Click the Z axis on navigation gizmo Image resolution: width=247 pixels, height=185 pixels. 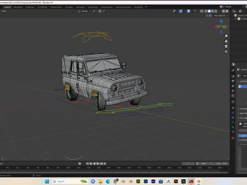click(221, 21)
